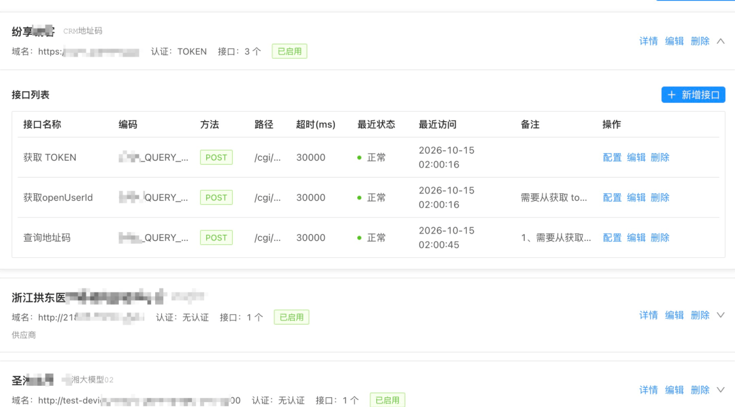Click 删除 on the 纷享 CRM地址码 card header
Image resolution: width=735 pixels, height=407 pixels.
(x=700, y=41)
